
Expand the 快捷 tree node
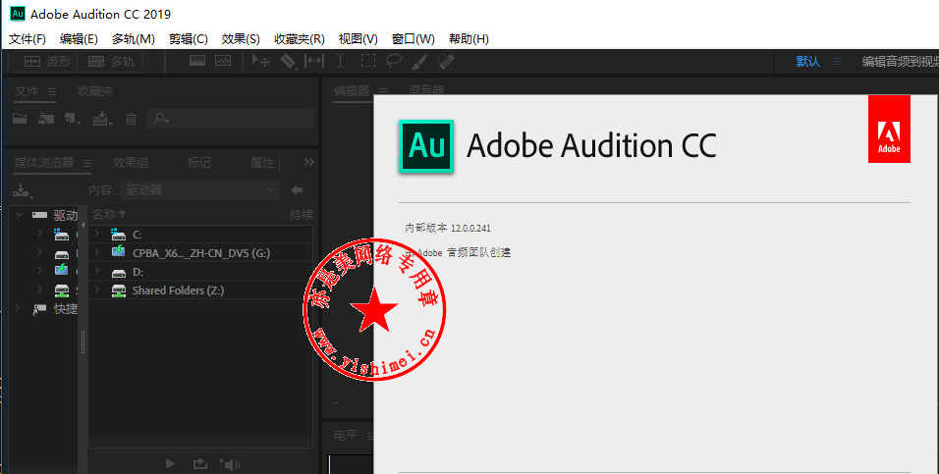(x=18, y=308)
